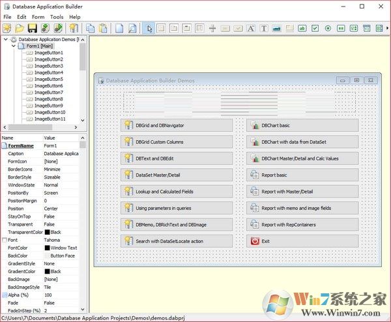This screenshot has width=391, height=322.
Task: Select the radio button component tool
Action: (328, 29)
